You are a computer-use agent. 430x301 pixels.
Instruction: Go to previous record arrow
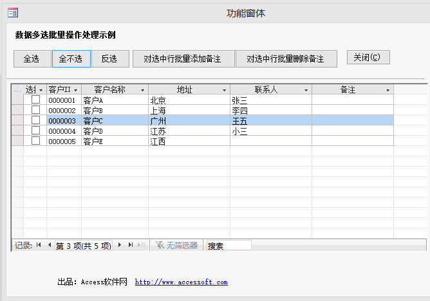(50, 245)
